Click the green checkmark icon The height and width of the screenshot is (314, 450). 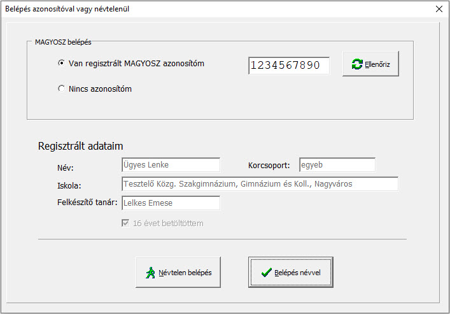[267, 273]
